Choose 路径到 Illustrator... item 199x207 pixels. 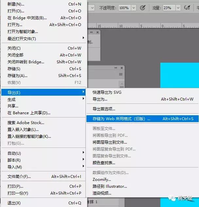(142, 186)
